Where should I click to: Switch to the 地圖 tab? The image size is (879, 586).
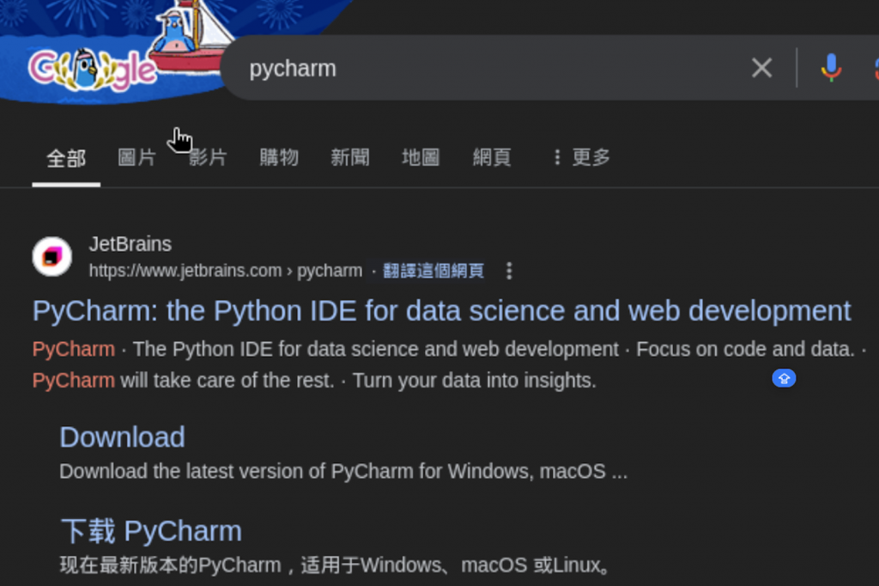point(421,158)
